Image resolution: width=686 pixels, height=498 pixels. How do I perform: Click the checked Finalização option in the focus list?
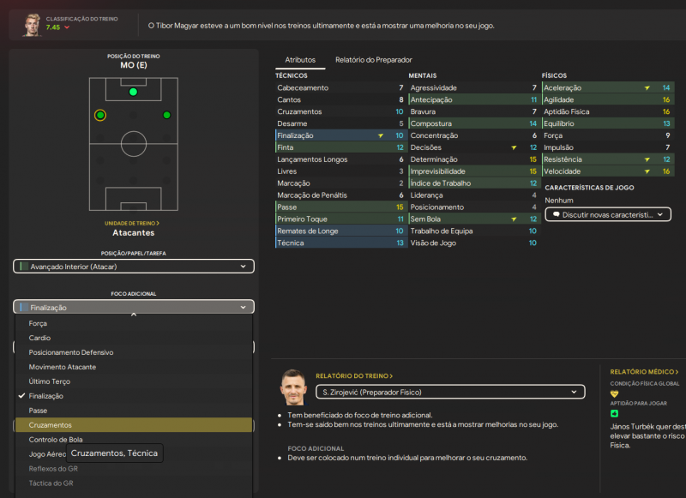47,396
